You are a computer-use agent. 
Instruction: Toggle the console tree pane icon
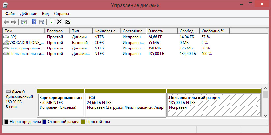[x=24, y=22]
